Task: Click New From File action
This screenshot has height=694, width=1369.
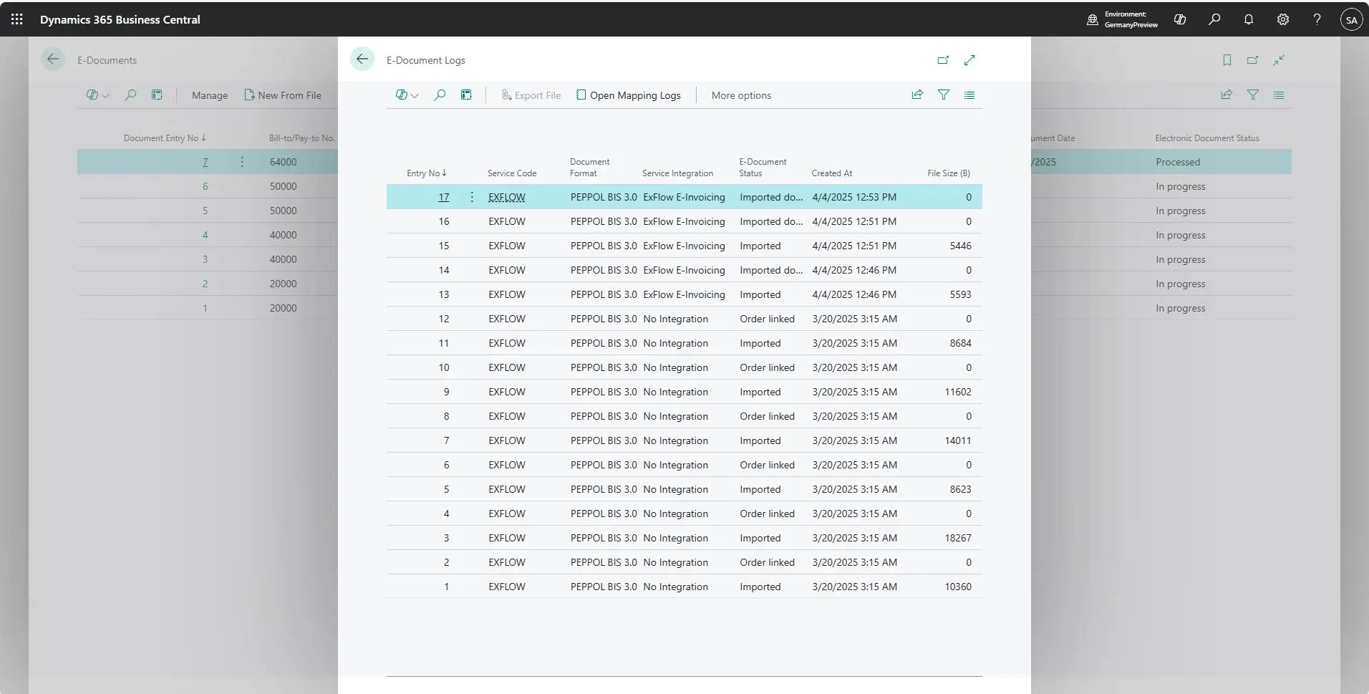Action: point(284,95)
